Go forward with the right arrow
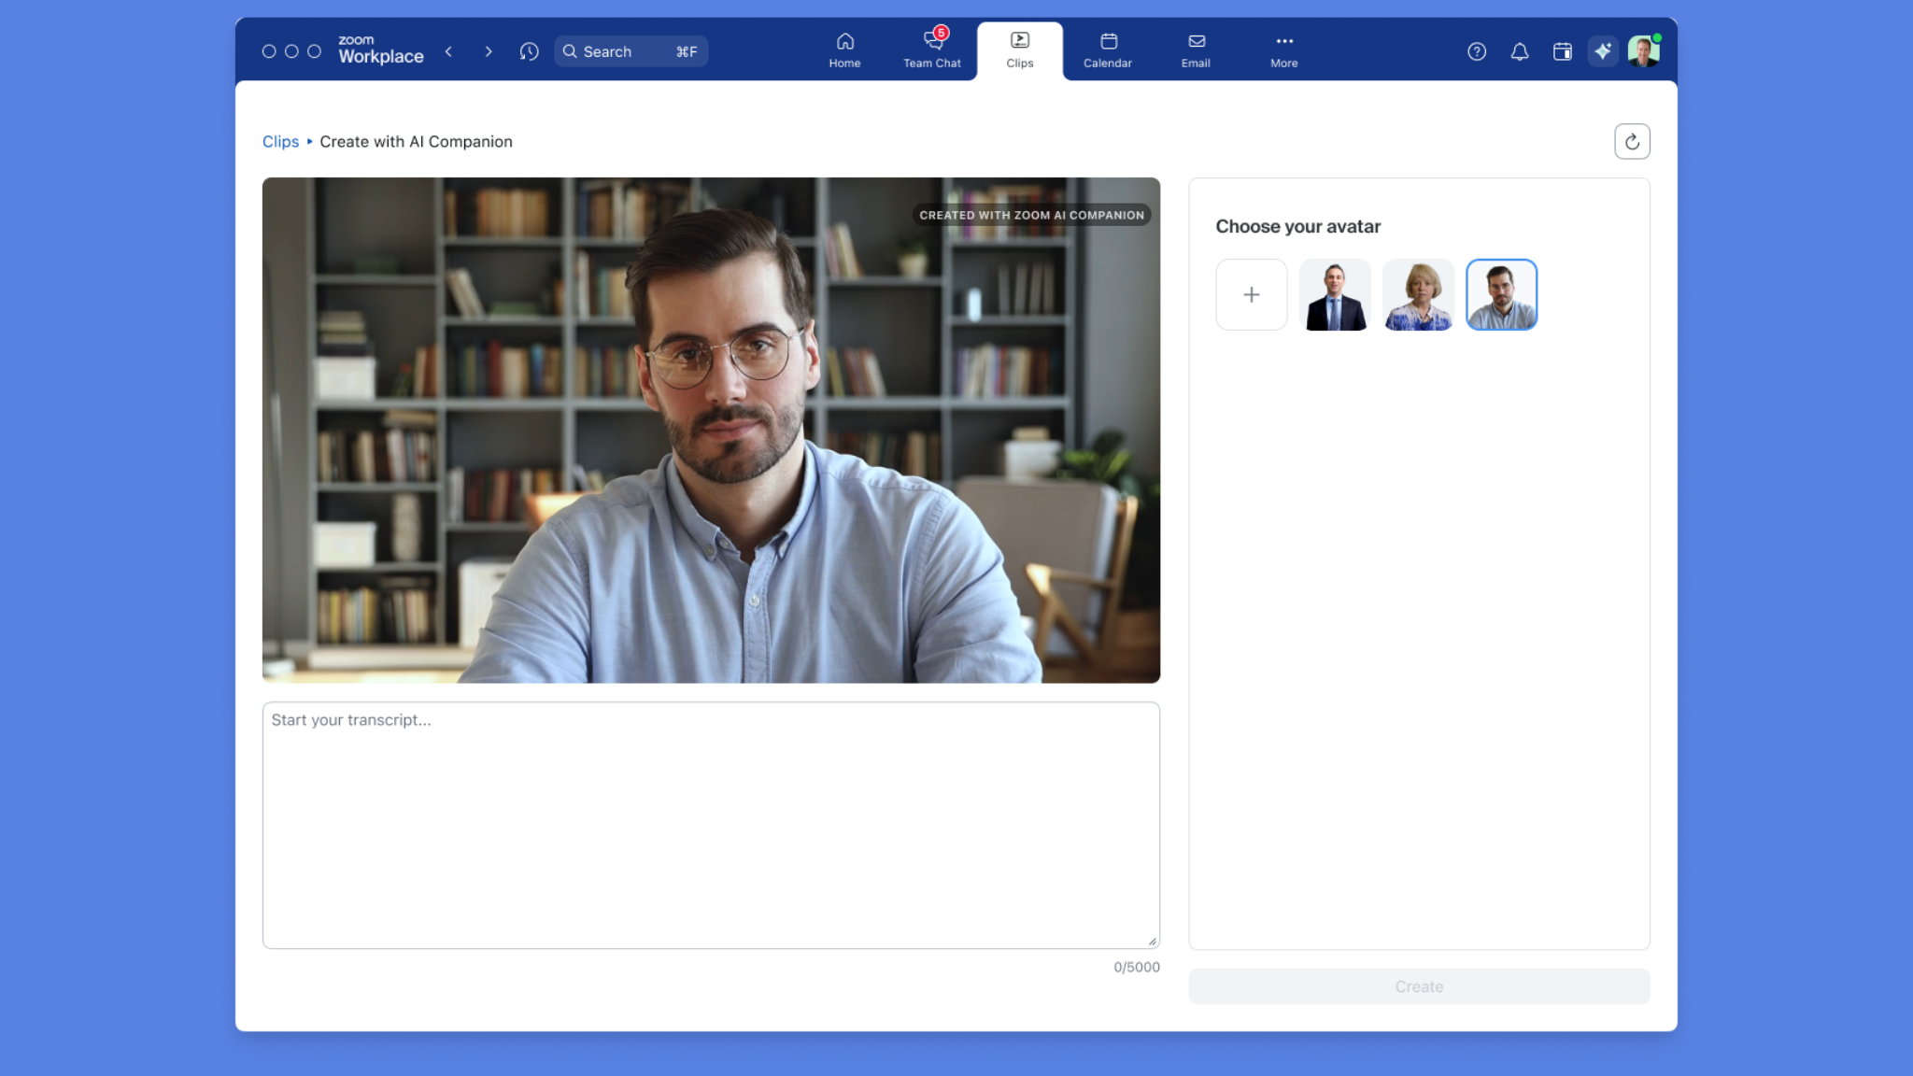The height and width of the screenshot is (1076, 1913). [x=489, y=51]
